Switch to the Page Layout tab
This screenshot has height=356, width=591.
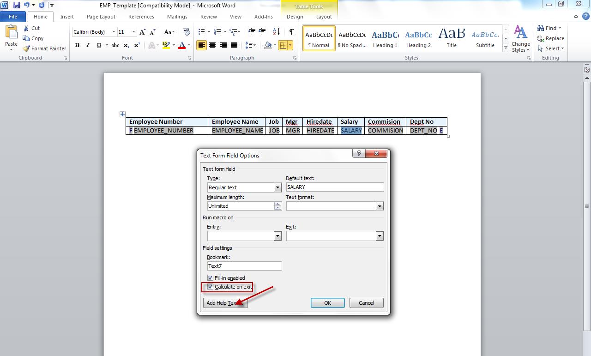101,16
